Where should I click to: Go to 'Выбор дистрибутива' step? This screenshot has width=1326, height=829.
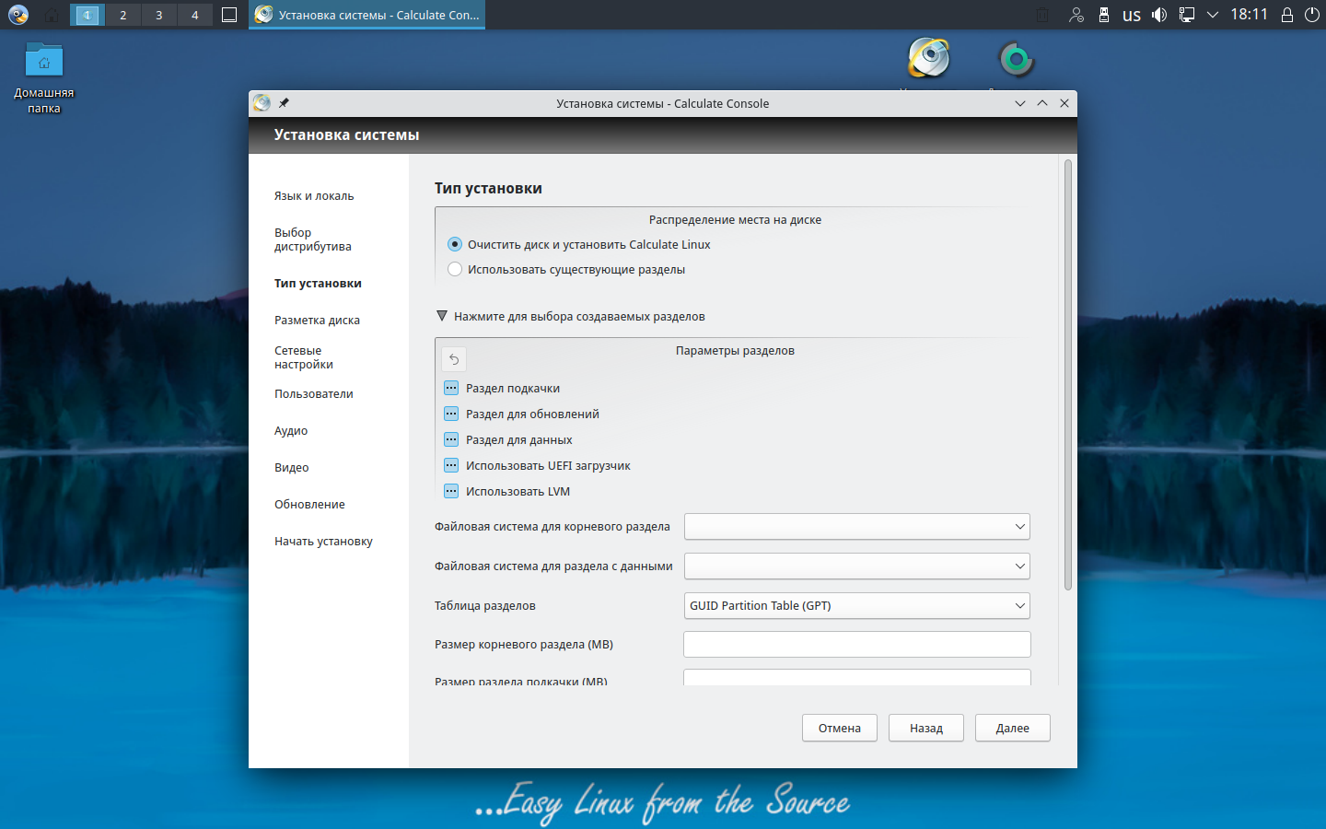coord(313,239)
